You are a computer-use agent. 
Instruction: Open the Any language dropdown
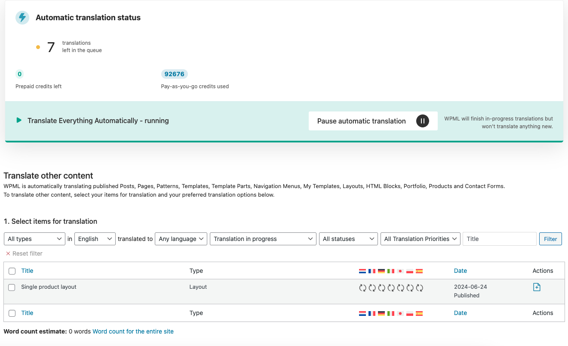[x=181, y=239]
